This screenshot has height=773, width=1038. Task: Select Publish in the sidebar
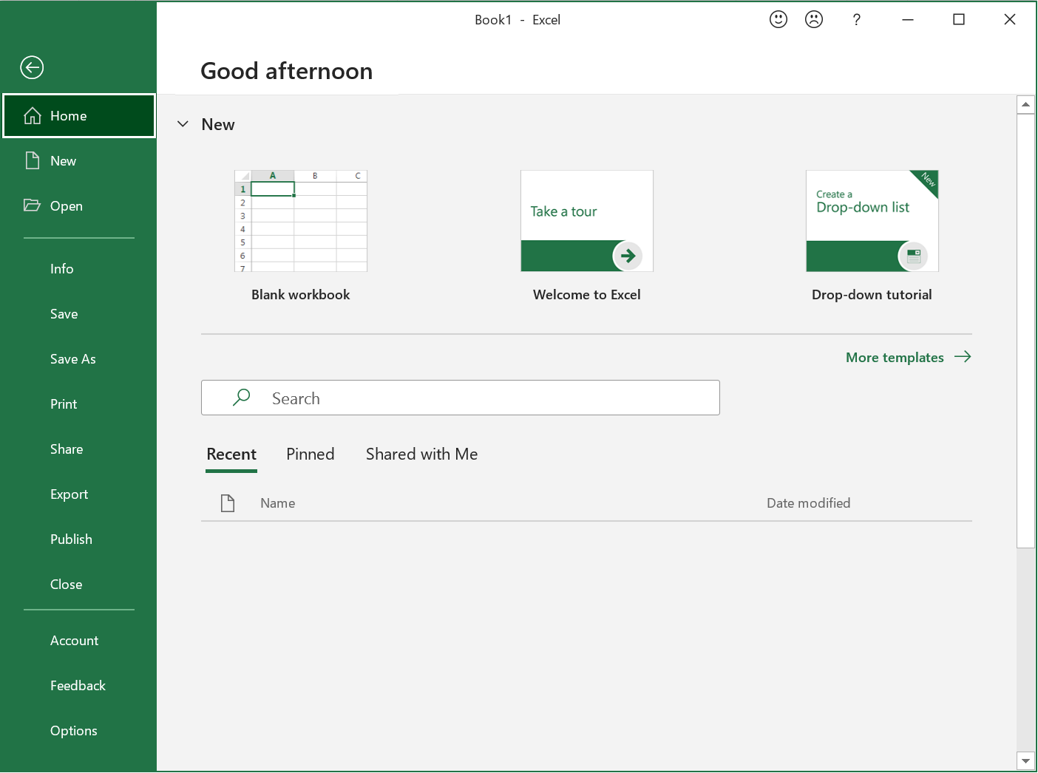point(79,539)
